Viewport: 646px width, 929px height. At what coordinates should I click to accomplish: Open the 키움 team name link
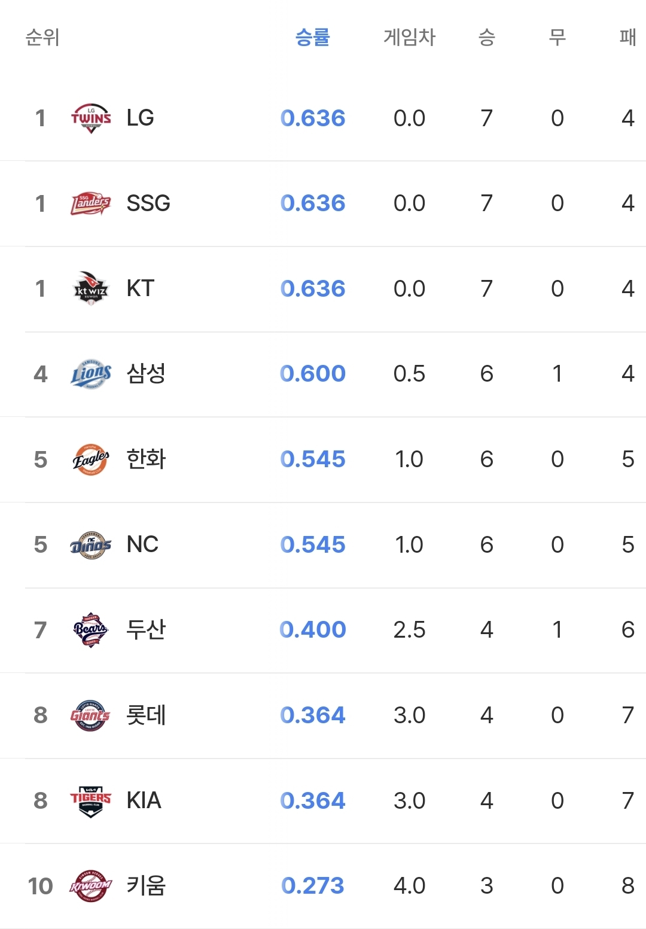point(146,886)
